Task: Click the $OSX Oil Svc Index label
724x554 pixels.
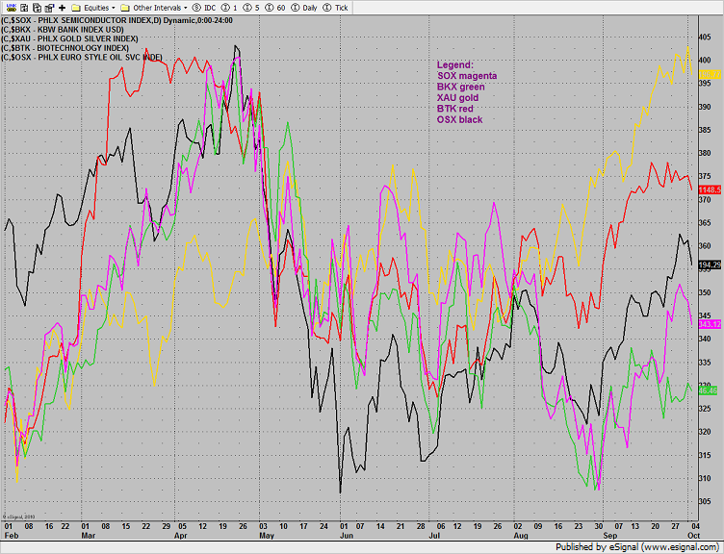Action: (x=82, y=57)
